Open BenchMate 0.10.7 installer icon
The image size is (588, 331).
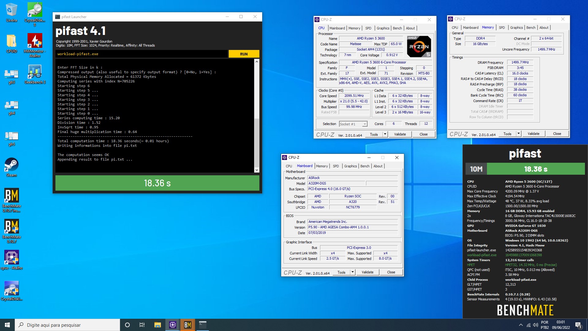point(12,200)
